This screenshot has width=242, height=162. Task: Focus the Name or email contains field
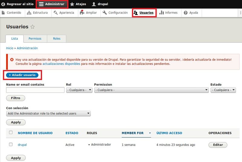(x=35, y=90)
